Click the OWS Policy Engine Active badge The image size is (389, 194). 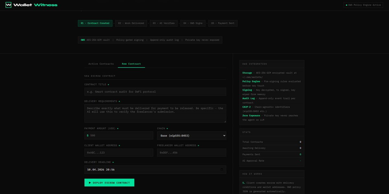pos(363,5)
